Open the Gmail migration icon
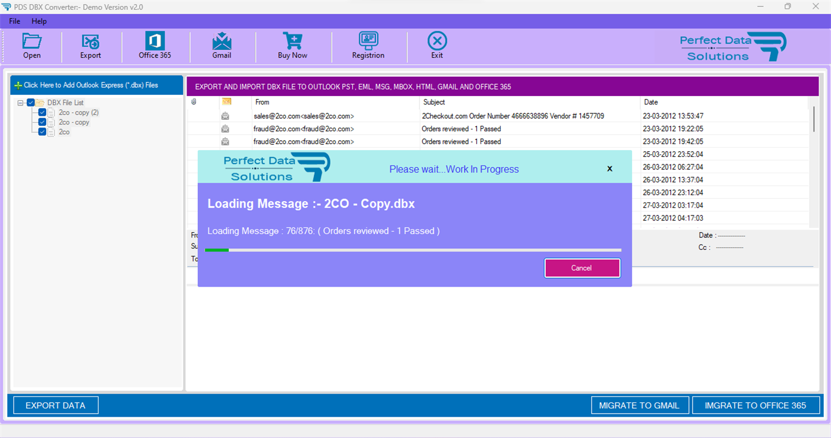Screen dimensions: 831x438 pyautogui.click(x=222, y=45)
